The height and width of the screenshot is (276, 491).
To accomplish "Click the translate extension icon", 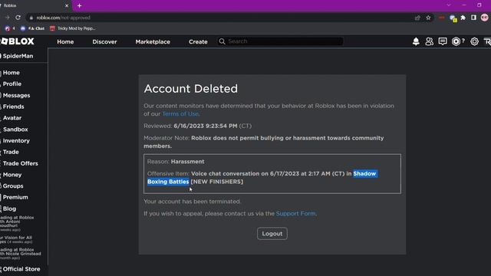I will pos(453,18).
